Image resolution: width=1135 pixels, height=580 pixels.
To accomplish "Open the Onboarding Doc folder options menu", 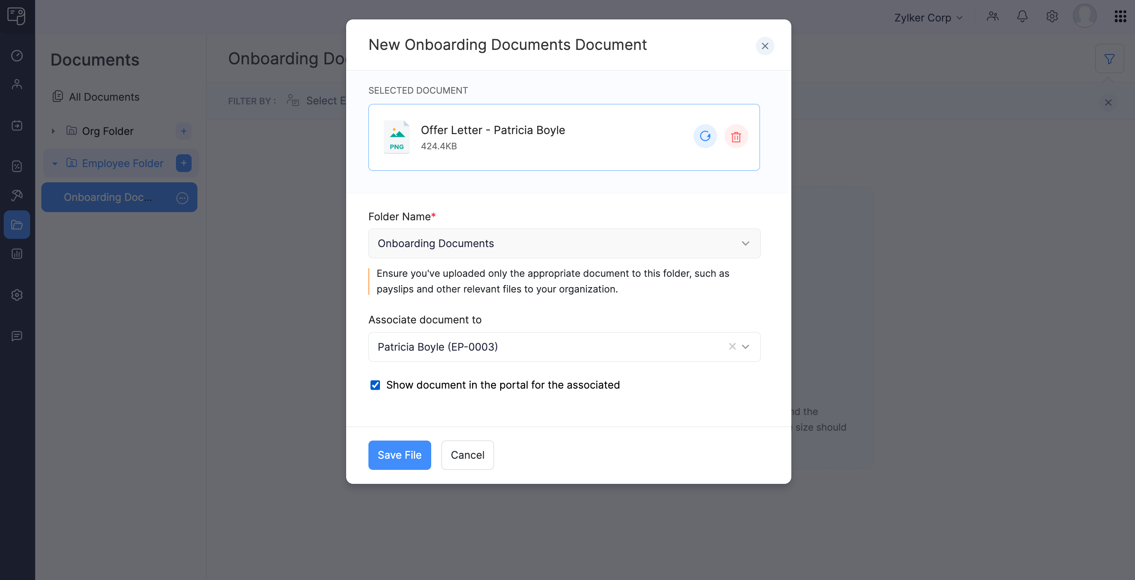I will tap(183, 198).
